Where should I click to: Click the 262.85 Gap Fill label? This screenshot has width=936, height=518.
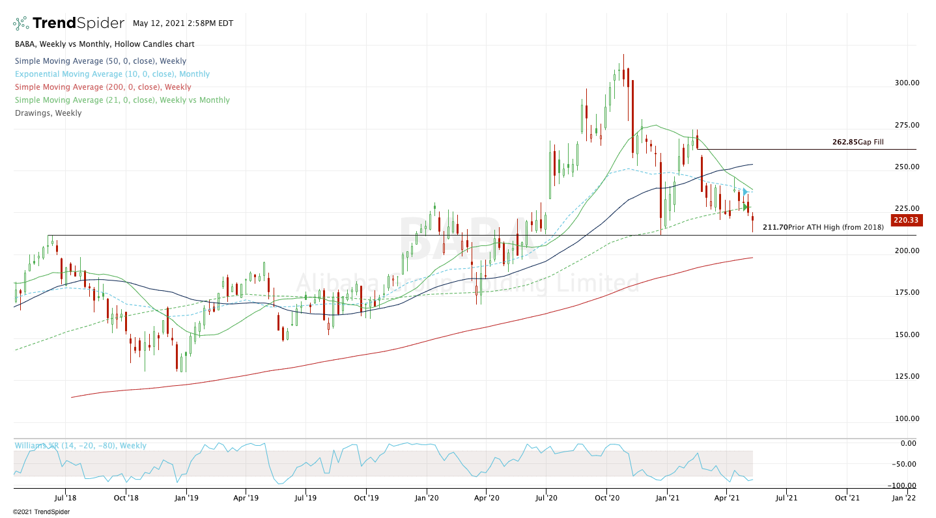coord(858,142)
